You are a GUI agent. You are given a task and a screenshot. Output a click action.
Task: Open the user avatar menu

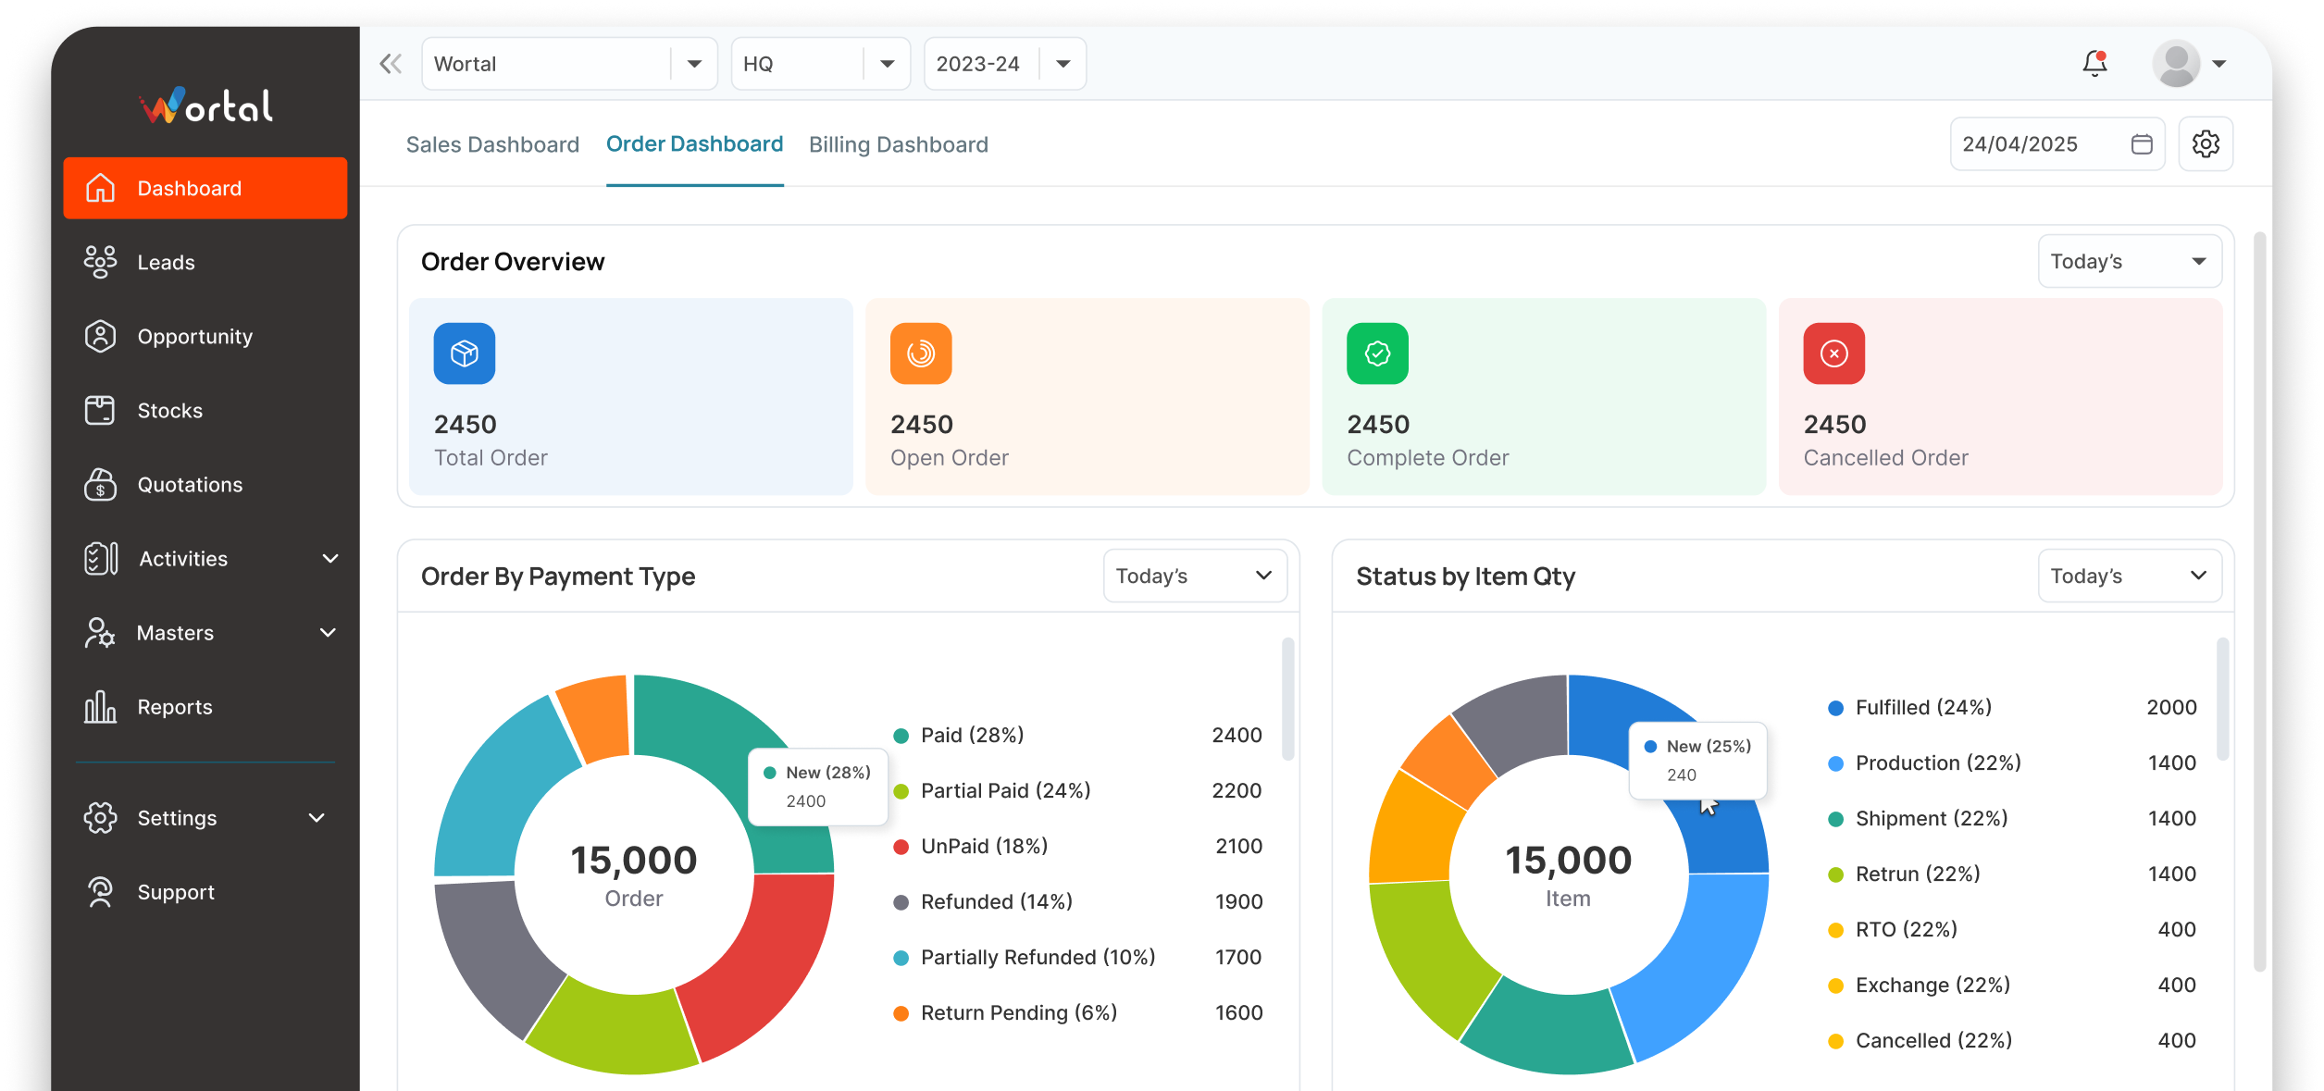click(x=2189, y=64)
